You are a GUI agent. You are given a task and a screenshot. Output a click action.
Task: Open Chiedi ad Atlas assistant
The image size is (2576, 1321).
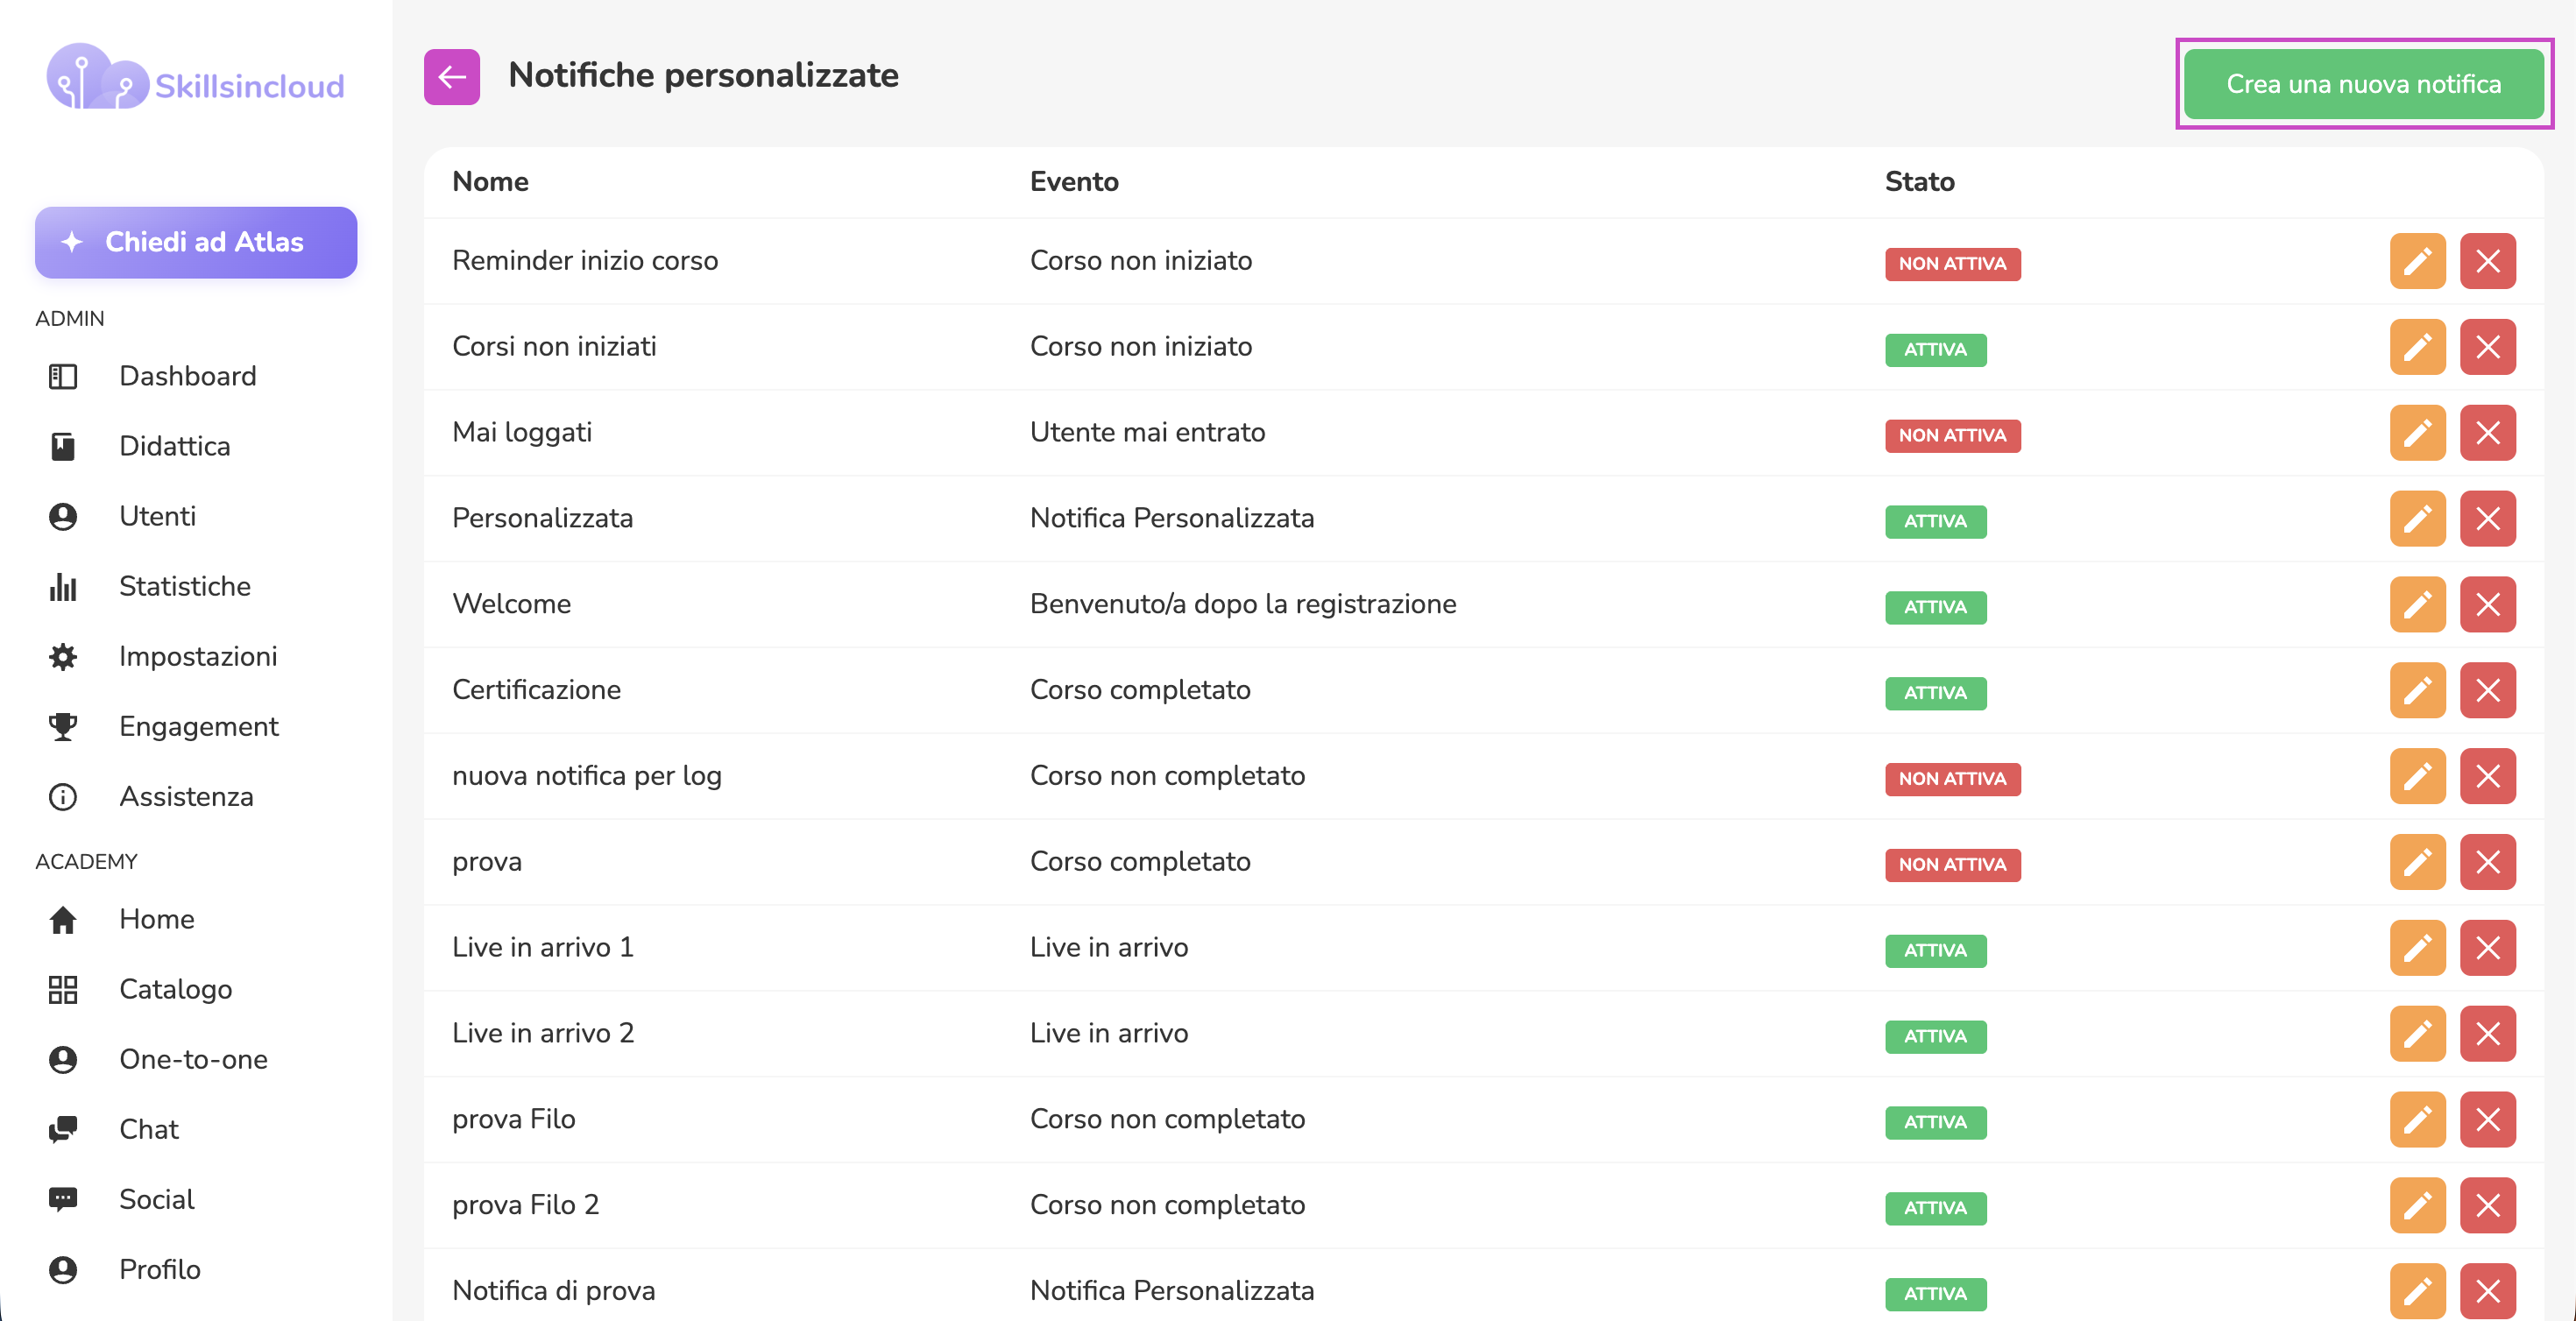click(196, 242)
